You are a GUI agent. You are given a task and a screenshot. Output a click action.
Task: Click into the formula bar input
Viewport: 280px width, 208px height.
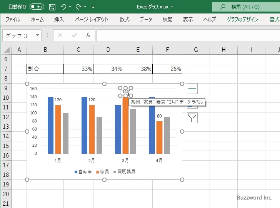[188, 35]
